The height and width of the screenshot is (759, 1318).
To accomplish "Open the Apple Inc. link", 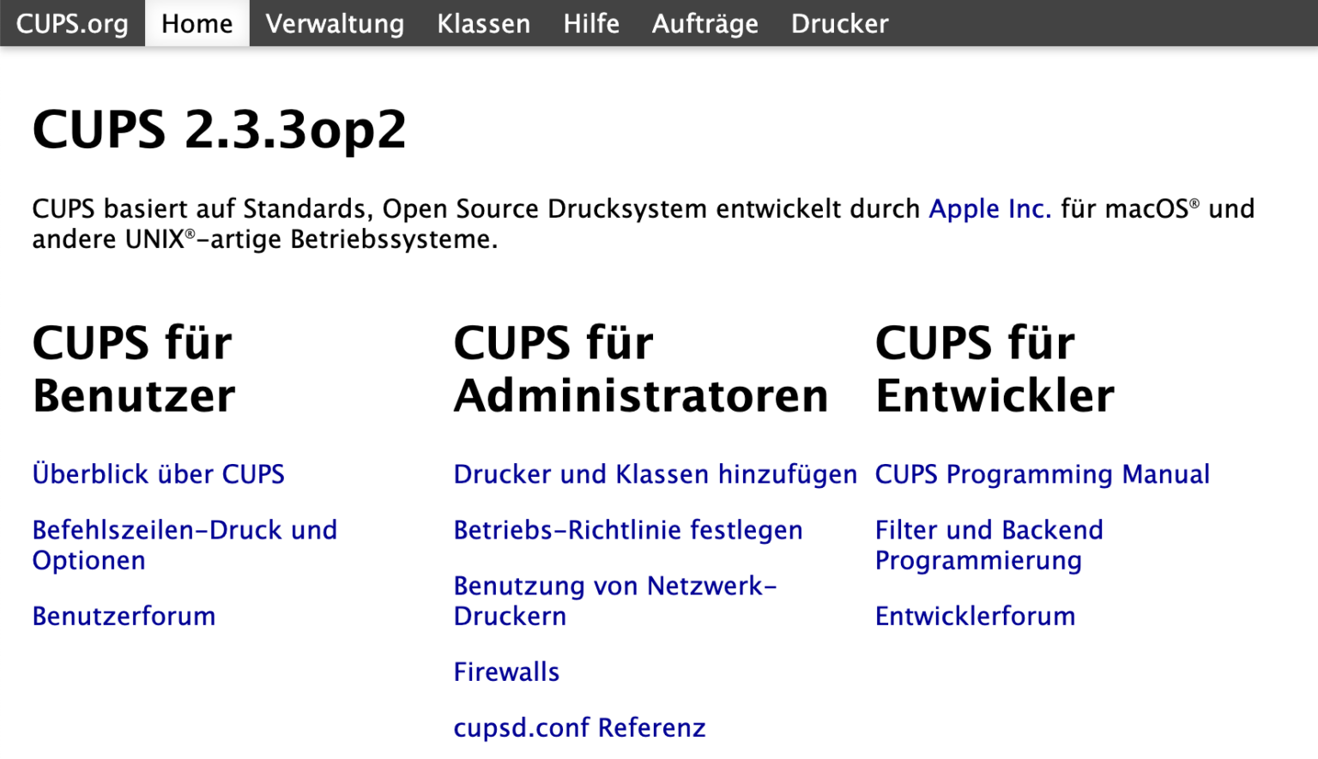I will pos(990,208).
